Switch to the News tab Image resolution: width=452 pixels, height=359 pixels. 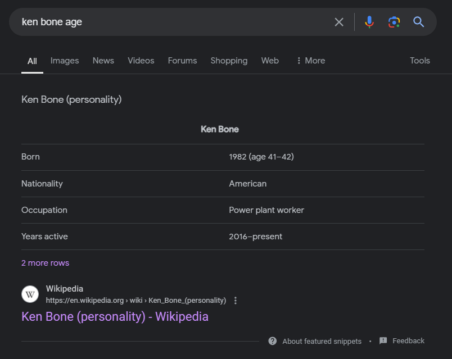[x=103, y=61]
